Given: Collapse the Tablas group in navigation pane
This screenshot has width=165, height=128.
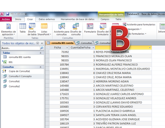Looking at the screenshot, I should 41,53.
